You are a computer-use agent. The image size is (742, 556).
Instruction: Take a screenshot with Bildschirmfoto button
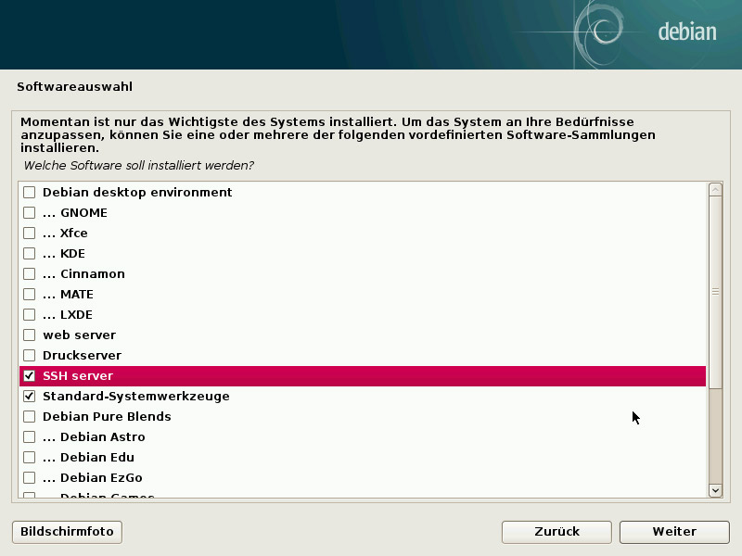(x=67, y=532)
